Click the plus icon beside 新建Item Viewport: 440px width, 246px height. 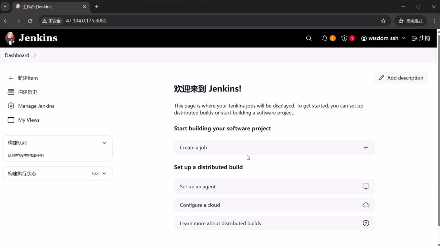point(11,78)
